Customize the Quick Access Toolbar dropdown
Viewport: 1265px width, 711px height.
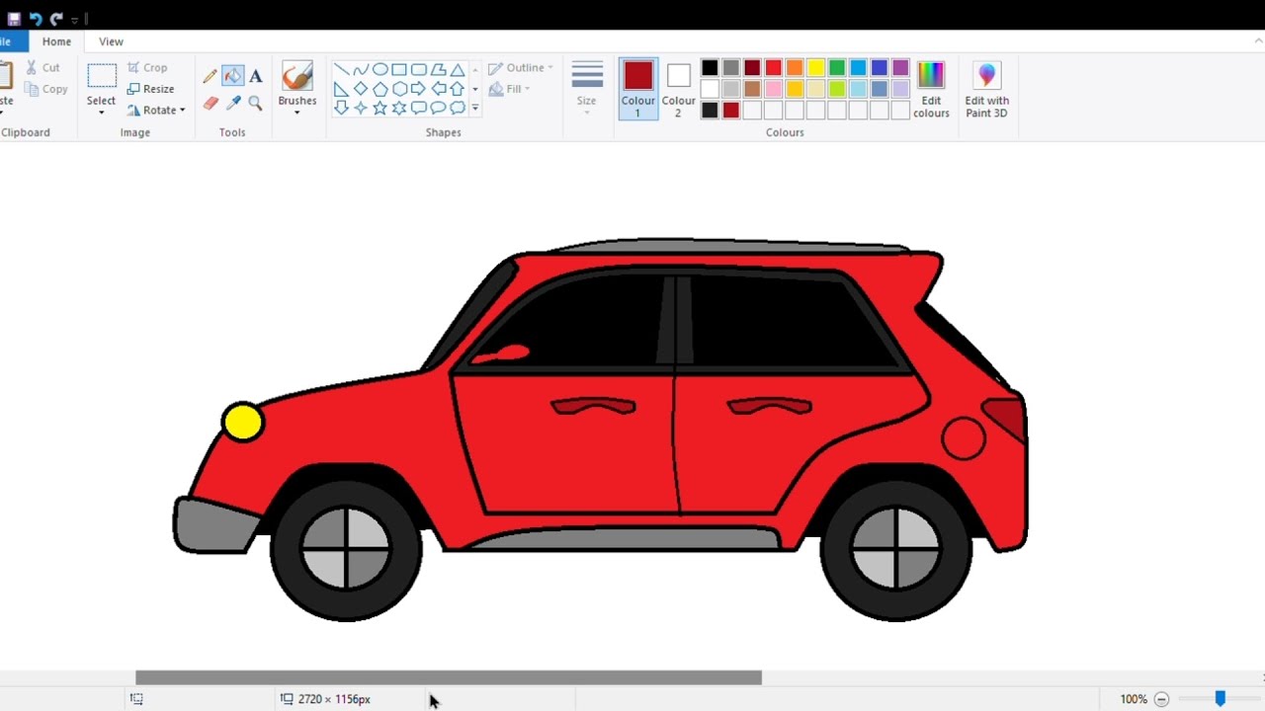(x=75, y=19)
